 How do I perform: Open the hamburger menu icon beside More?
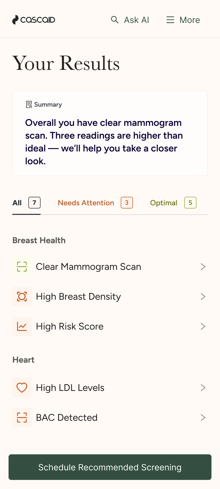point(170,20)
